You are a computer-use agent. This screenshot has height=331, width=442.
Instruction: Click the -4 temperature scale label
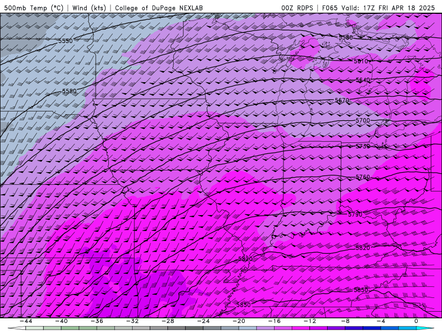point(381,322)
